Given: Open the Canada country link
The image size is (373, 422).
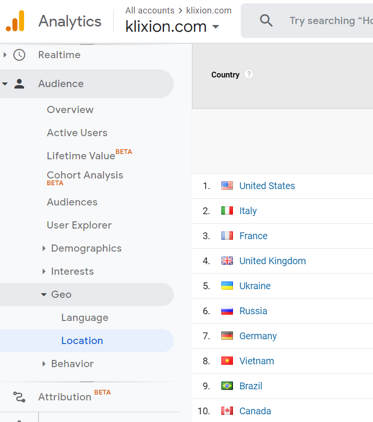Looking at the screenshot, I should tap(255, 411).
